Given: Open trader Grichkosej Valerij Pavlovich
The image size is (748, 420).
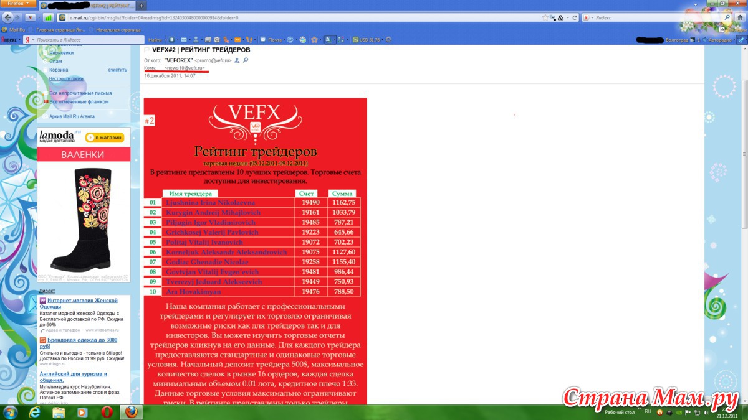Looking at the screenshot, I should point(212,232).
